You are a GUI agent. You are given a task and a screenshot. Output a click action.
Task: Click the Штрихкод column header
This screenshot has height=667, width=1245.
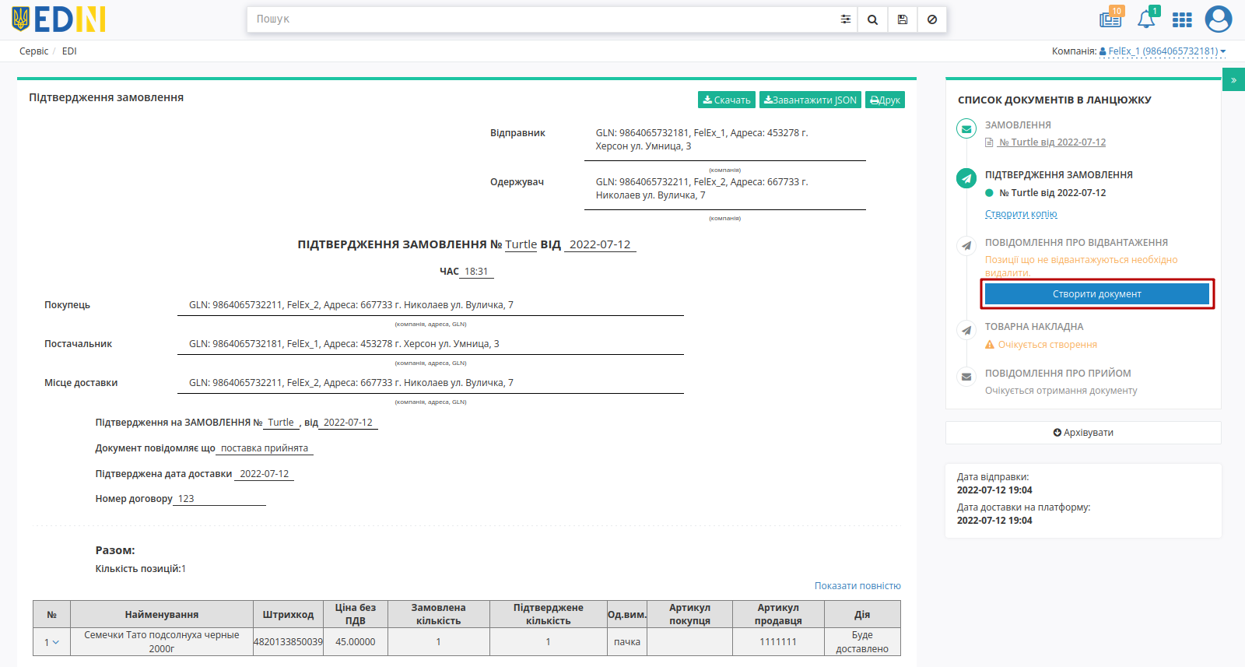288,614
